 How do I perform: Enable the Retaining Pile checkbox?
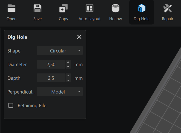click(11, 105)
